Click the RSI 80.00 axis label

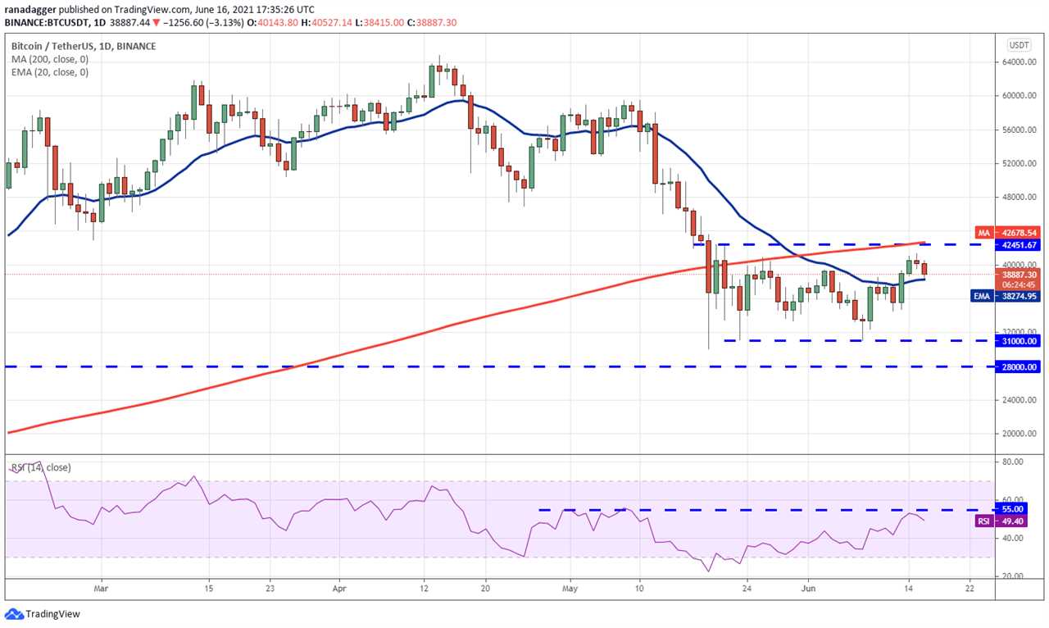[x=1014, y=462]
